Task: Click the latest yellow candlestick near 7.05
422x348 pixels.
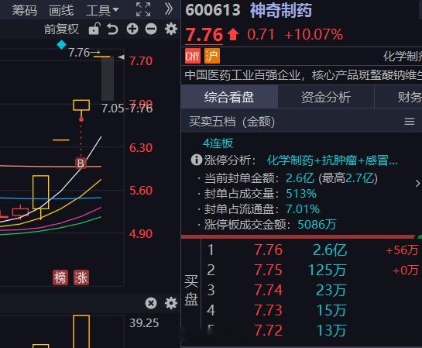Action: (81, 105)
